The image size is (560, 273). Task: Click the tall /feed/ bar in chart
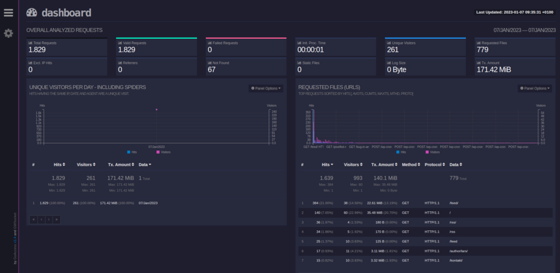[313, 127]
